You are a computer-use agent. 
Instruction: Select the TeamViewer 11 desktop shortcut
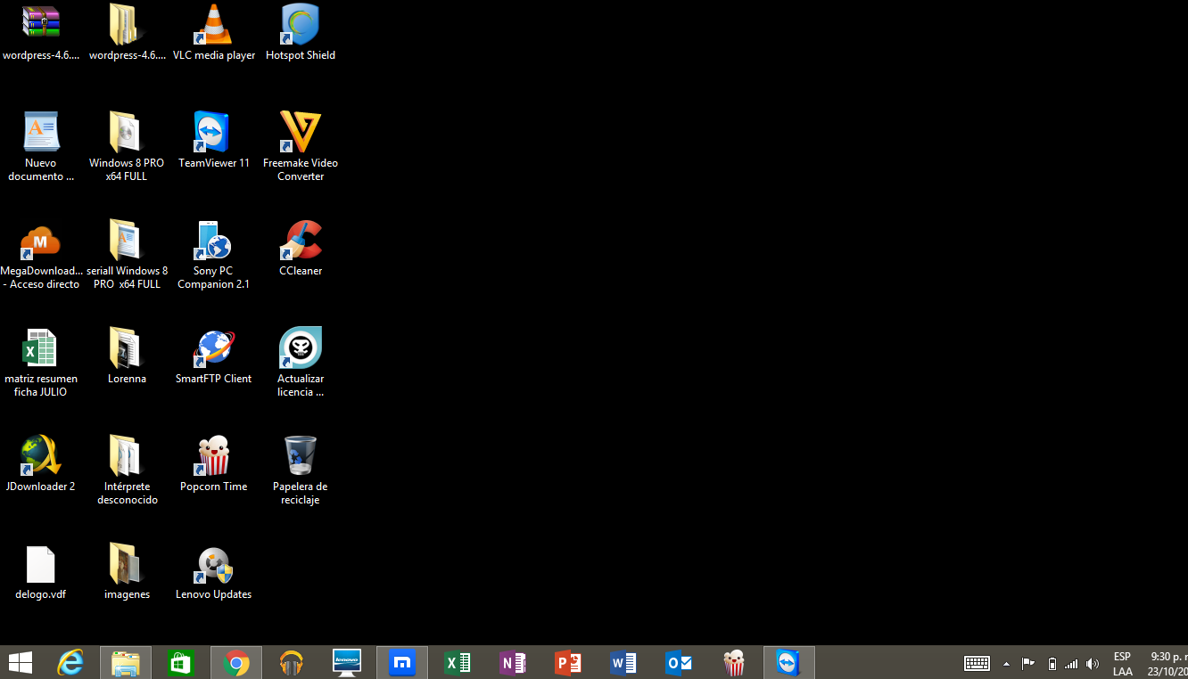pos(213,133)
